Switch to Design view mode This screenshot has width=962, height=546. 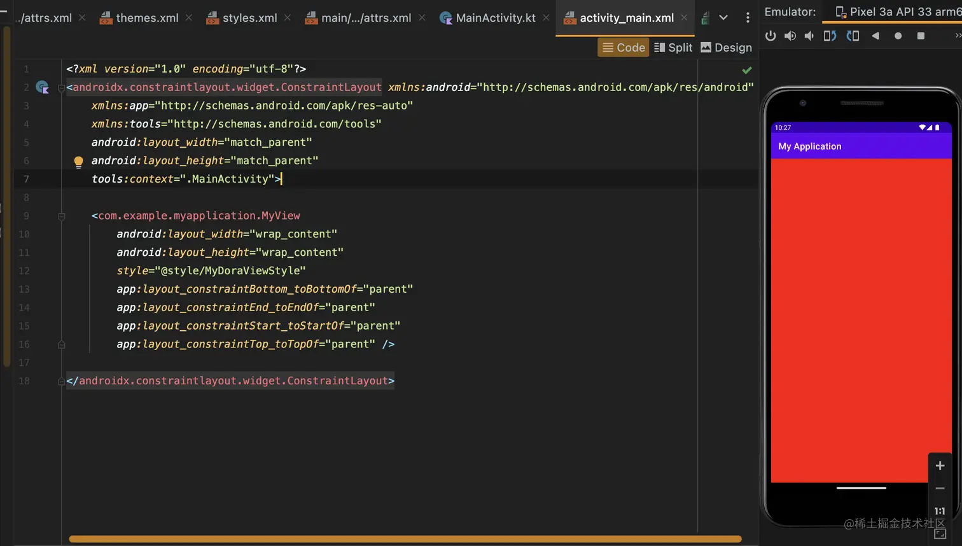[x=726, y=47]
